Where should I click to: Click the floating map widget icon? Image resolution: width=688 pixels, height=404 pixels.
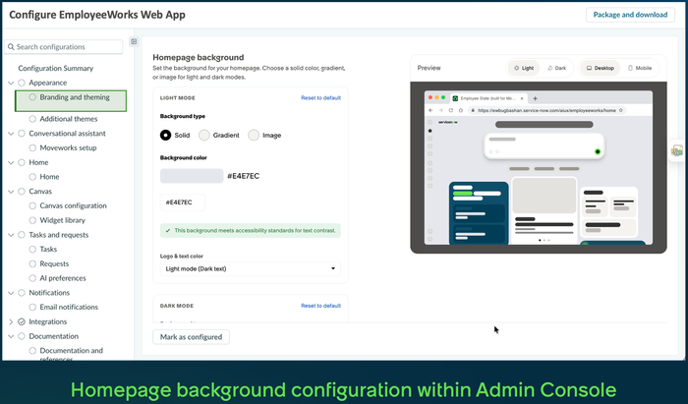point(677,151)
